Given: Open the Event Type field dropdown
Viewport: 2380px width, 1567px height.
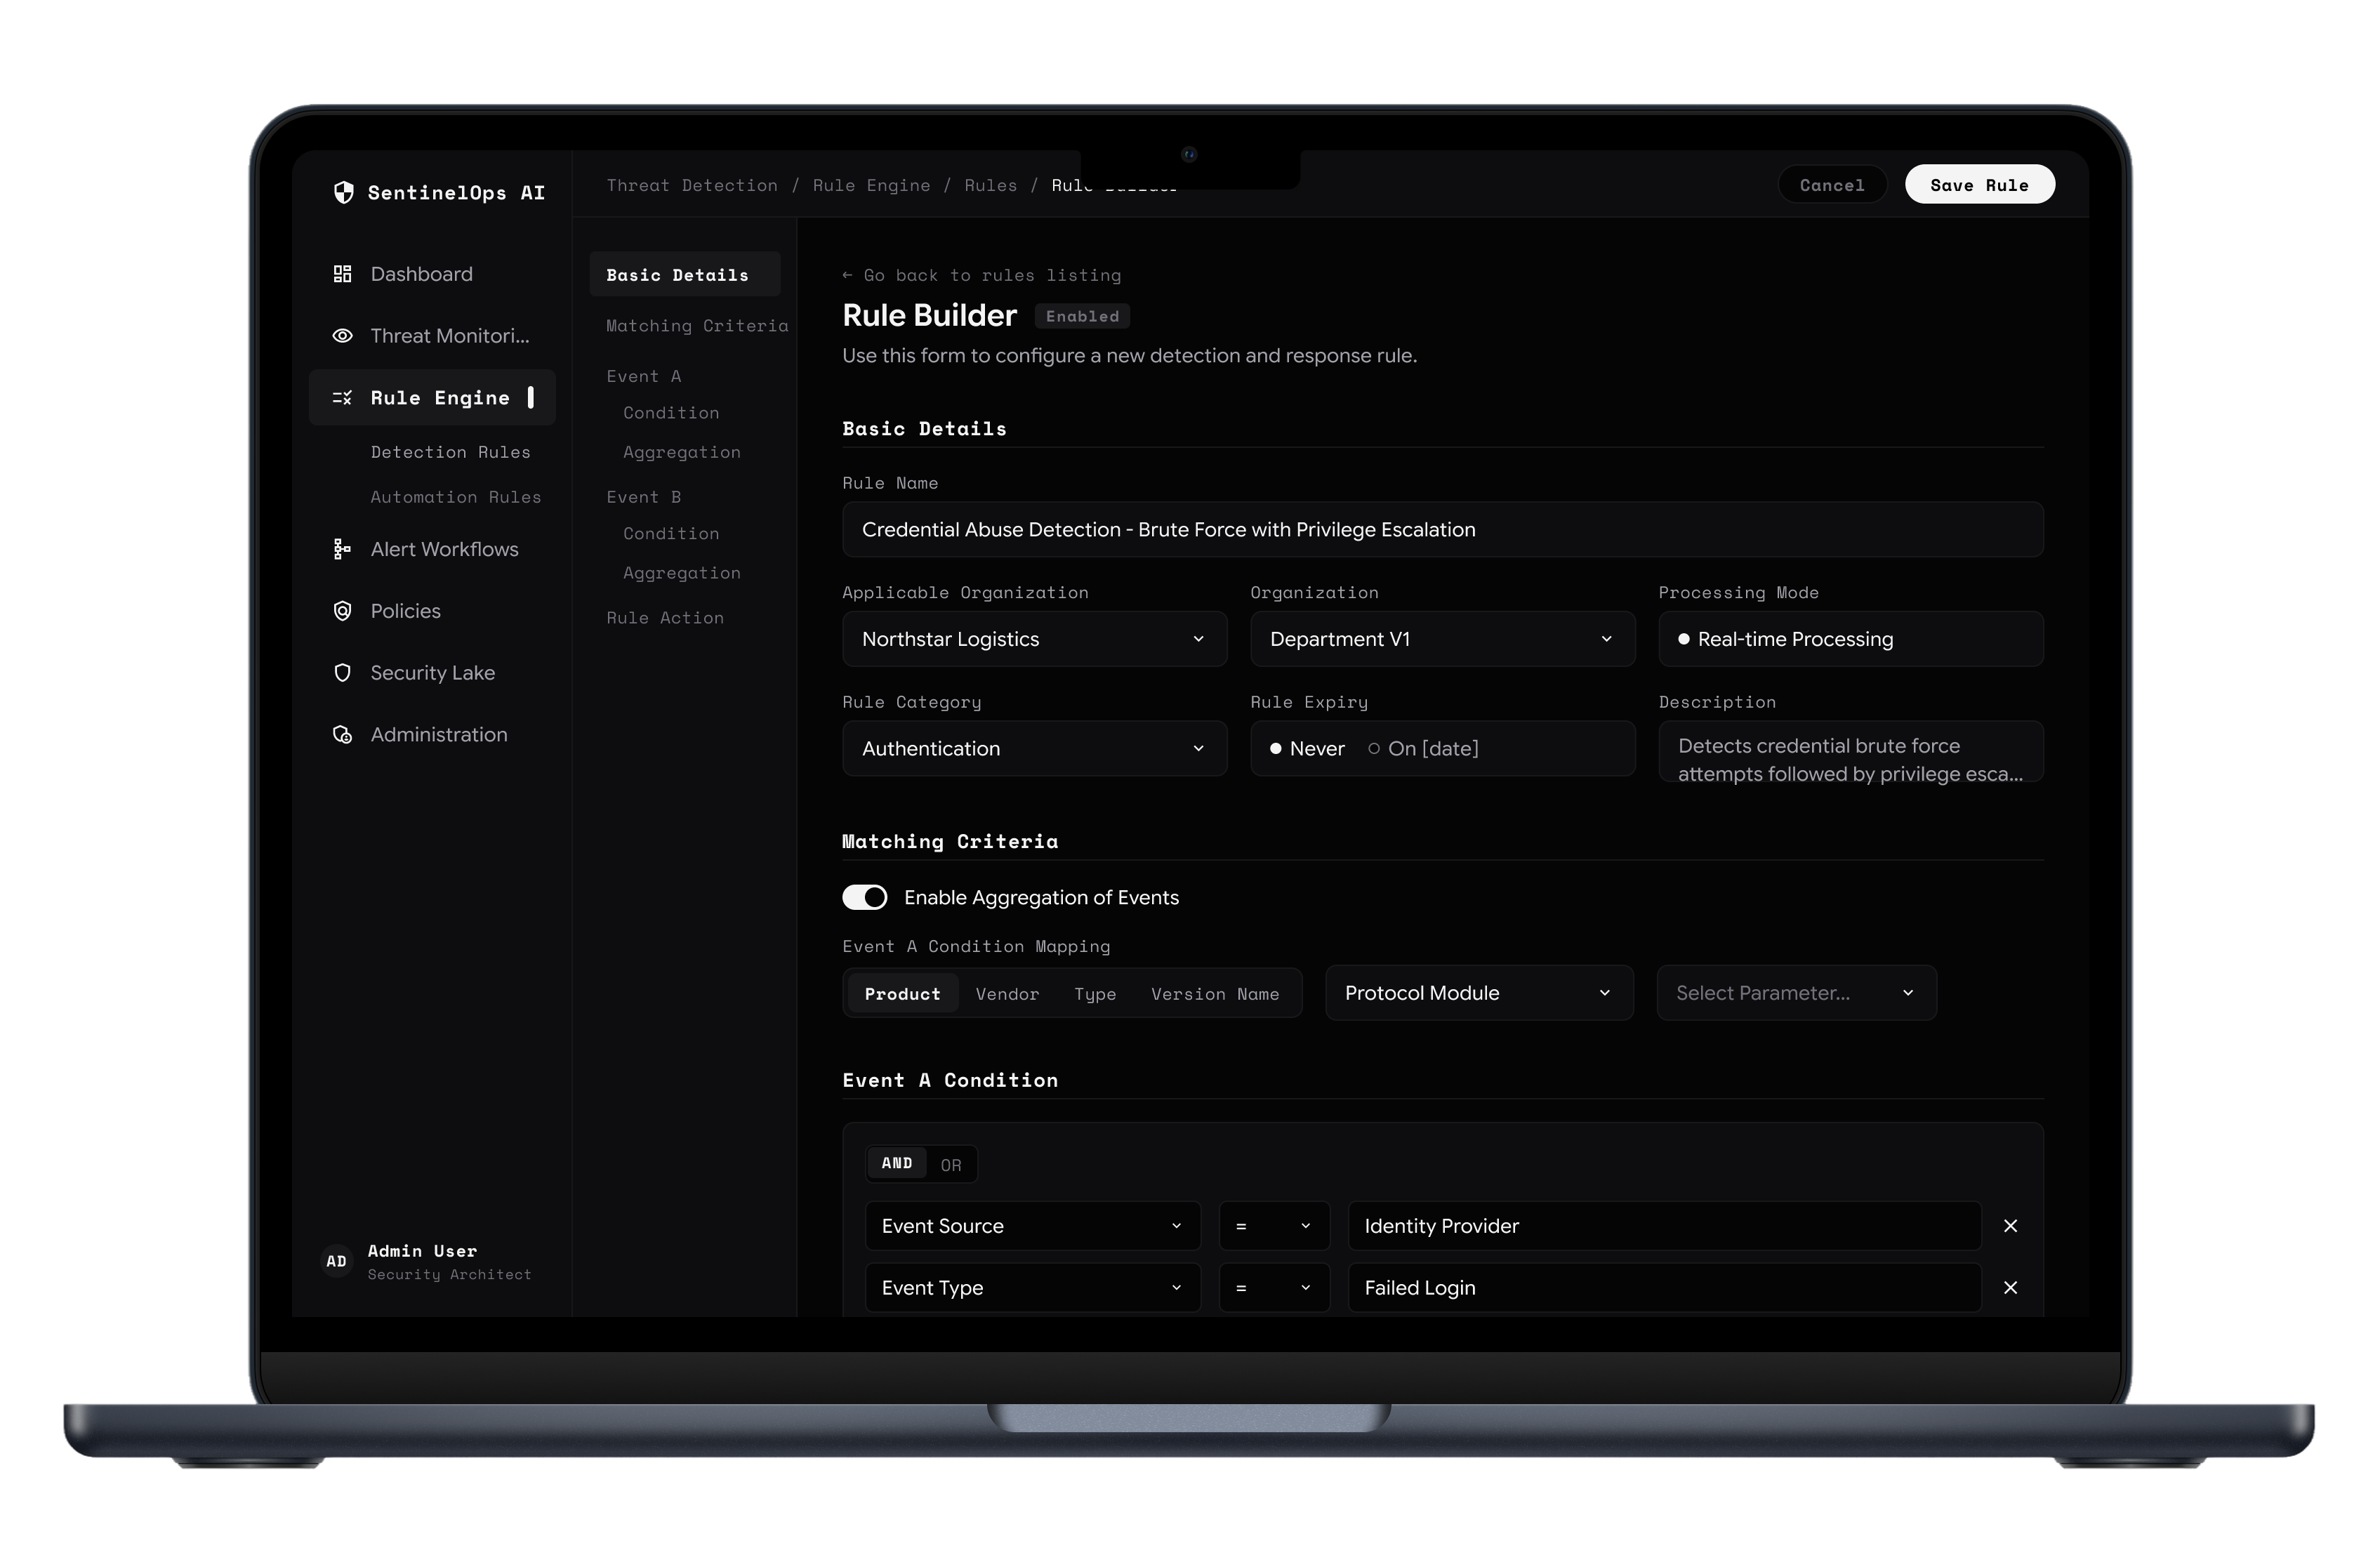Looking at the screenshot, I should [1032, 1288].
